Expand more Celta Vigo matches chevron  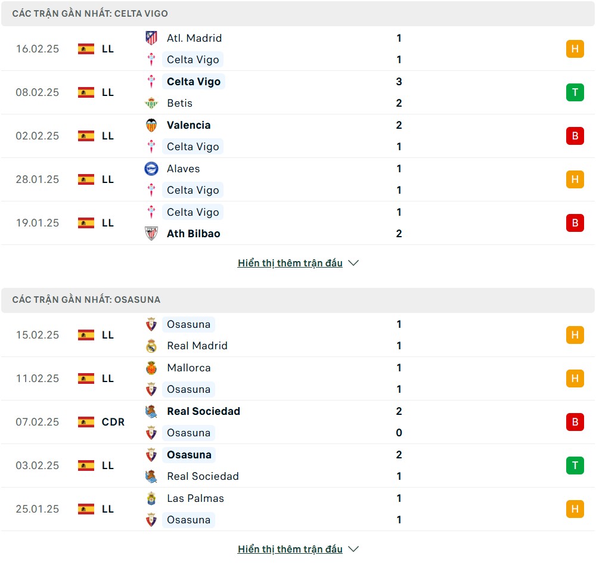point(353,263)
